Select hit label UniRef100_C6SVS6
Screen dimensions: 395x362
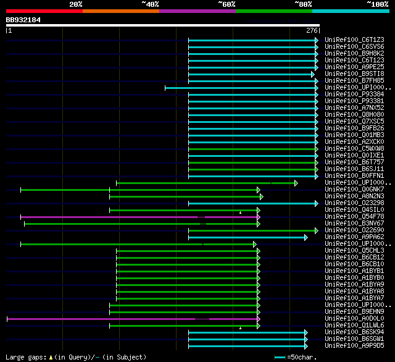pyautogui.click(x=354, y=46)
